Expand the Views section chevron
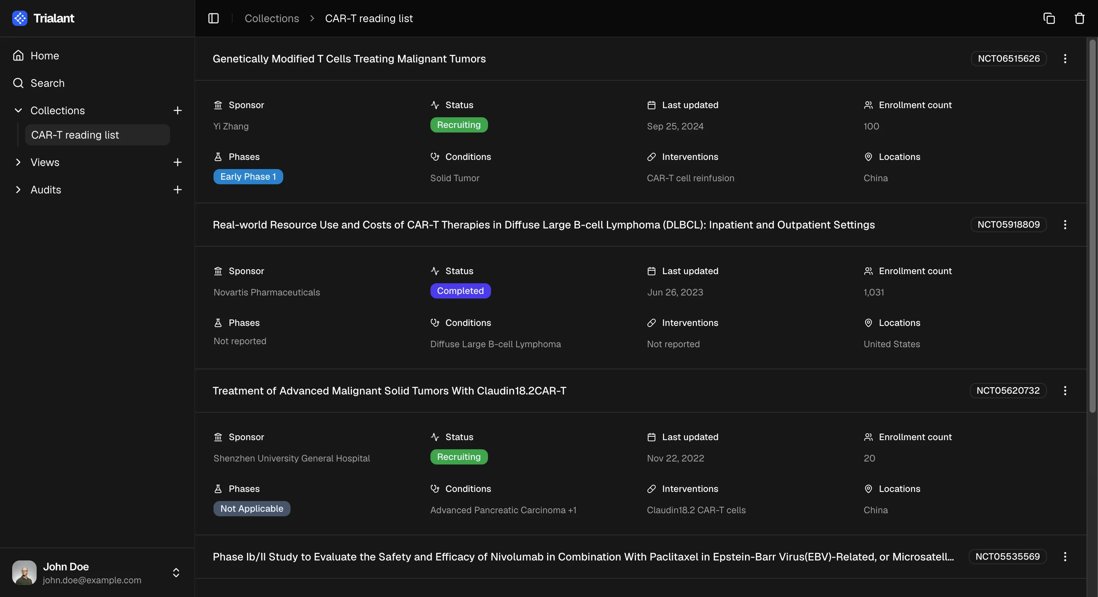 [x=18, y=162]
